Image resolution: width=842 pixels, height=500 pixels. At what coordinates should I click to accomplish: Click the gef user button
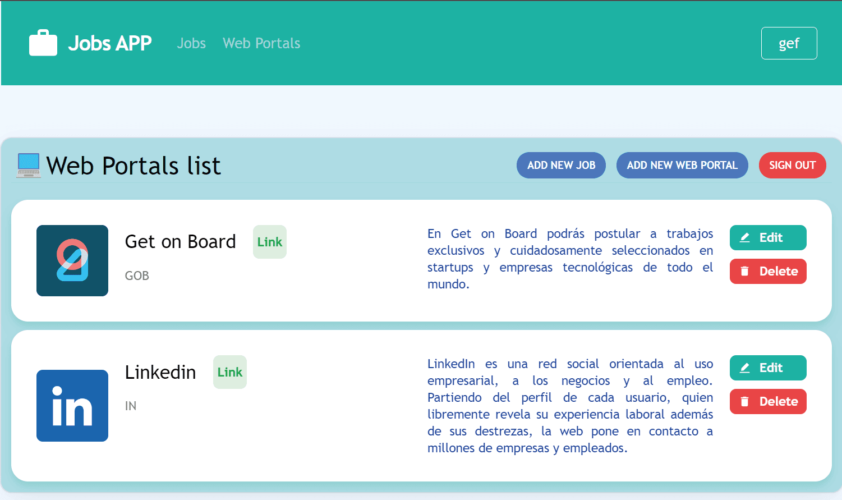coord(789,43)
